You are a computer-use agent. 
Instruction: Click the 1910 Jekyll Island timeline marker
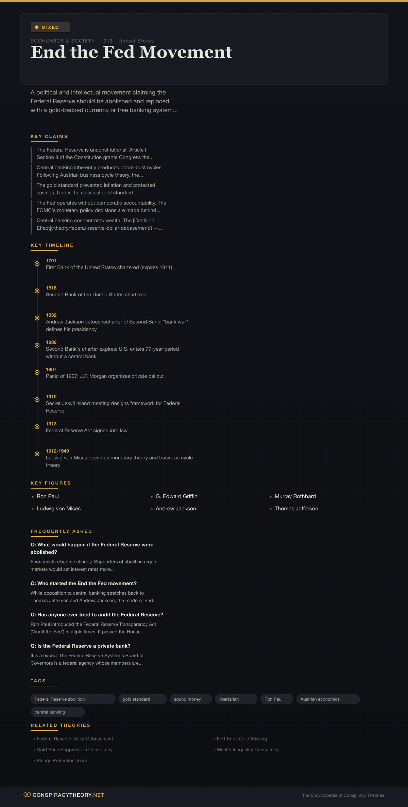(37, 400)
